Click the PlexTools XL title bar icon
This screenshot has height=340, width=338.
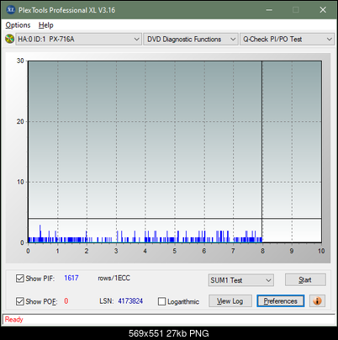point(10,10)
